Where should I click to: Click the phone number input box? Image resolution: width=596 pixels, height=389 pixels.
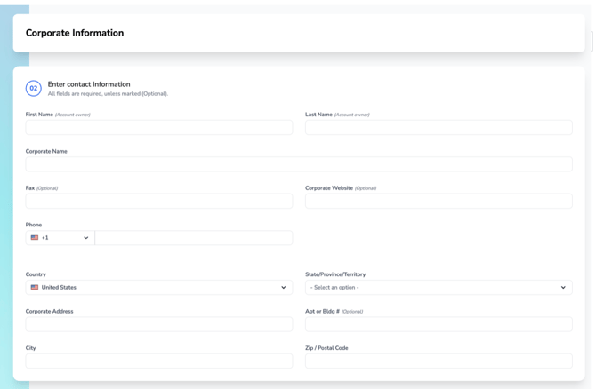(194, 238)
